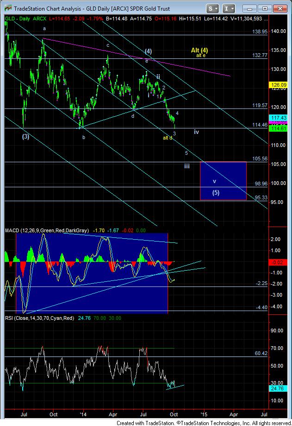Click the 100.00 price axis label

279,183
